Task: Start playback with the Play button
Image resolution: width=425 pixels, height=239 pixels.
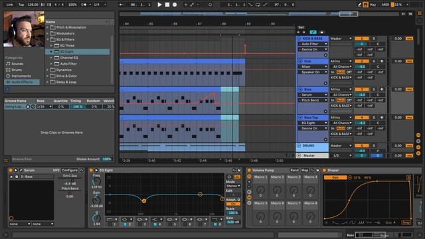Action: pyautogui.click(x=159, y=5)
